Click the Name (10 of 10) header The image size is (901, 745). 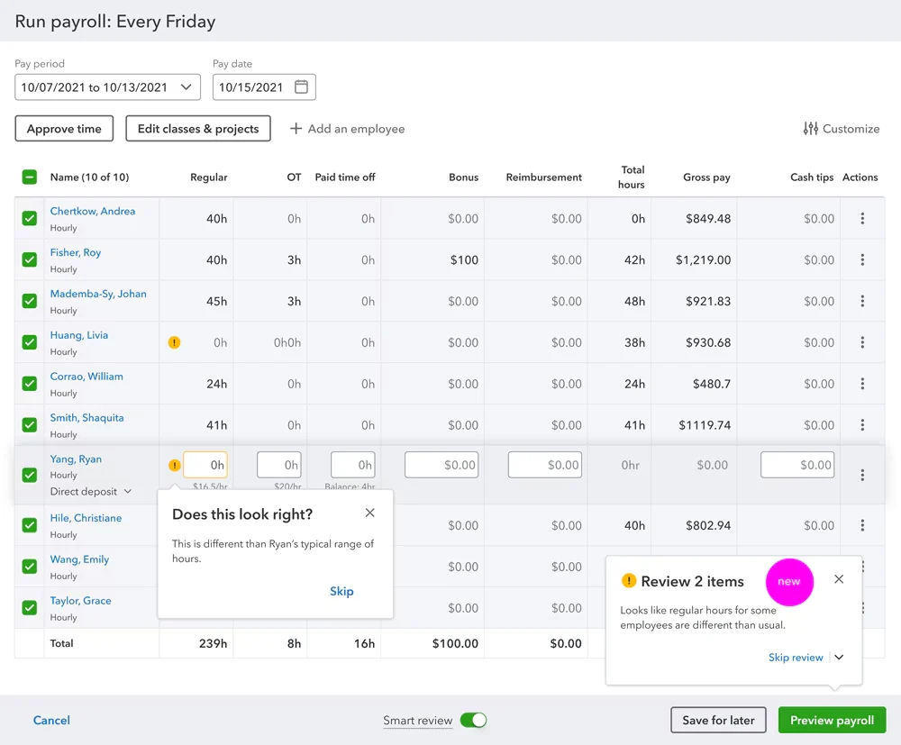pos(89,177)
